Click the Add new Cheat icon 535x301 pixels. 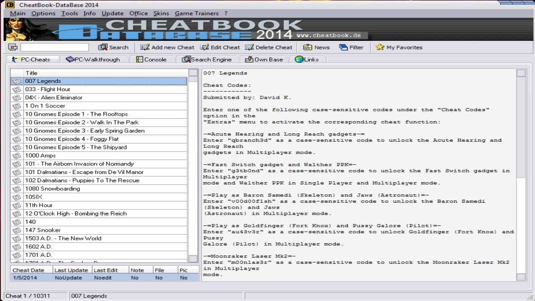pyautogui.click(x=145, y=47)
